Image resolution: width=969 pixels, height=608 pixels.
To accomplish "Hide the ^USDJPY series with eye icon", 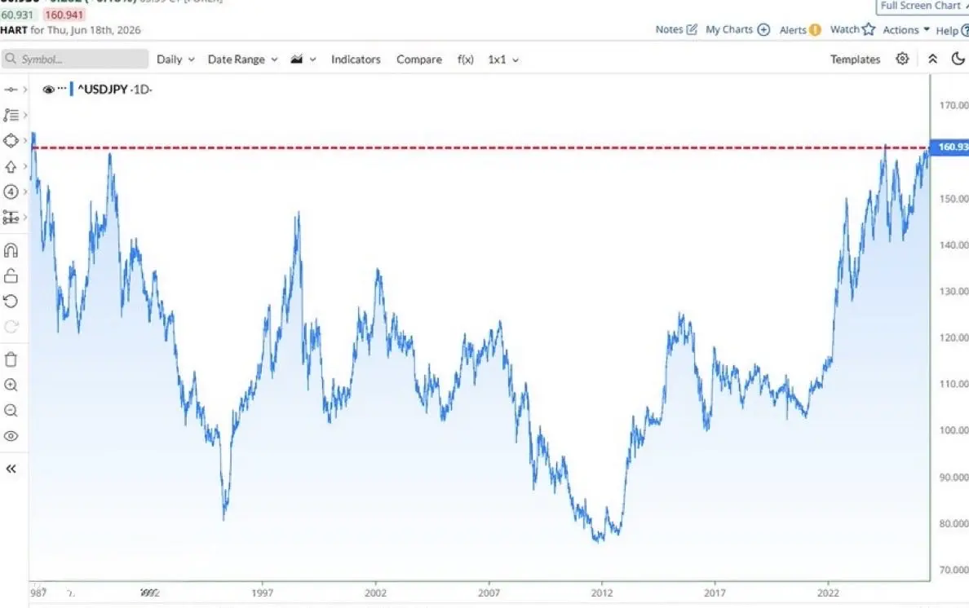I will tap(48, 90).
